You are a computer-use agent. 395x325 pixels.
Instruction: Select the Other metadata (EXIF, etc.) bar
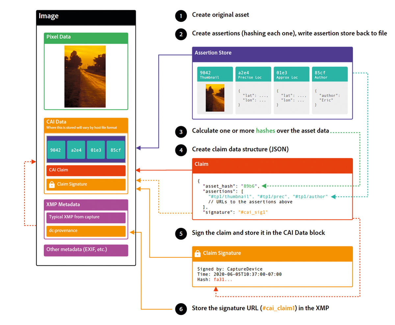coord(86,250)
